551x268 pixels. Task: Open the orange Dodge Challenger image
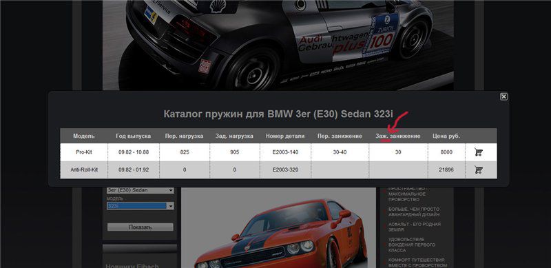pos(278,227)
